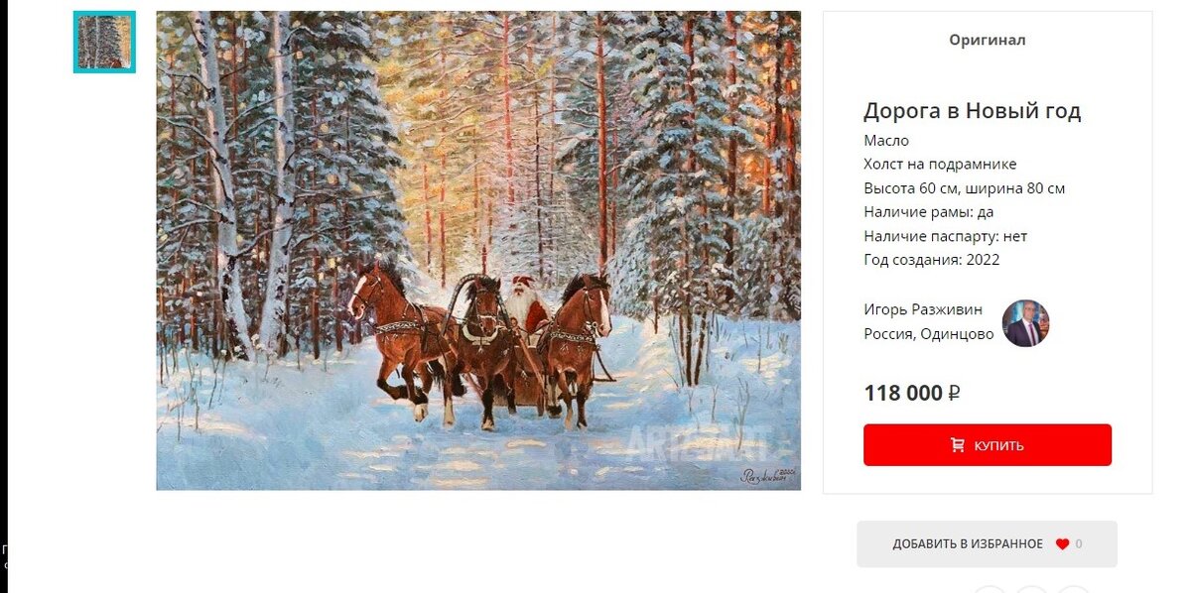
Task: Click the red heart favorite icon
Action: (1062, 544)
